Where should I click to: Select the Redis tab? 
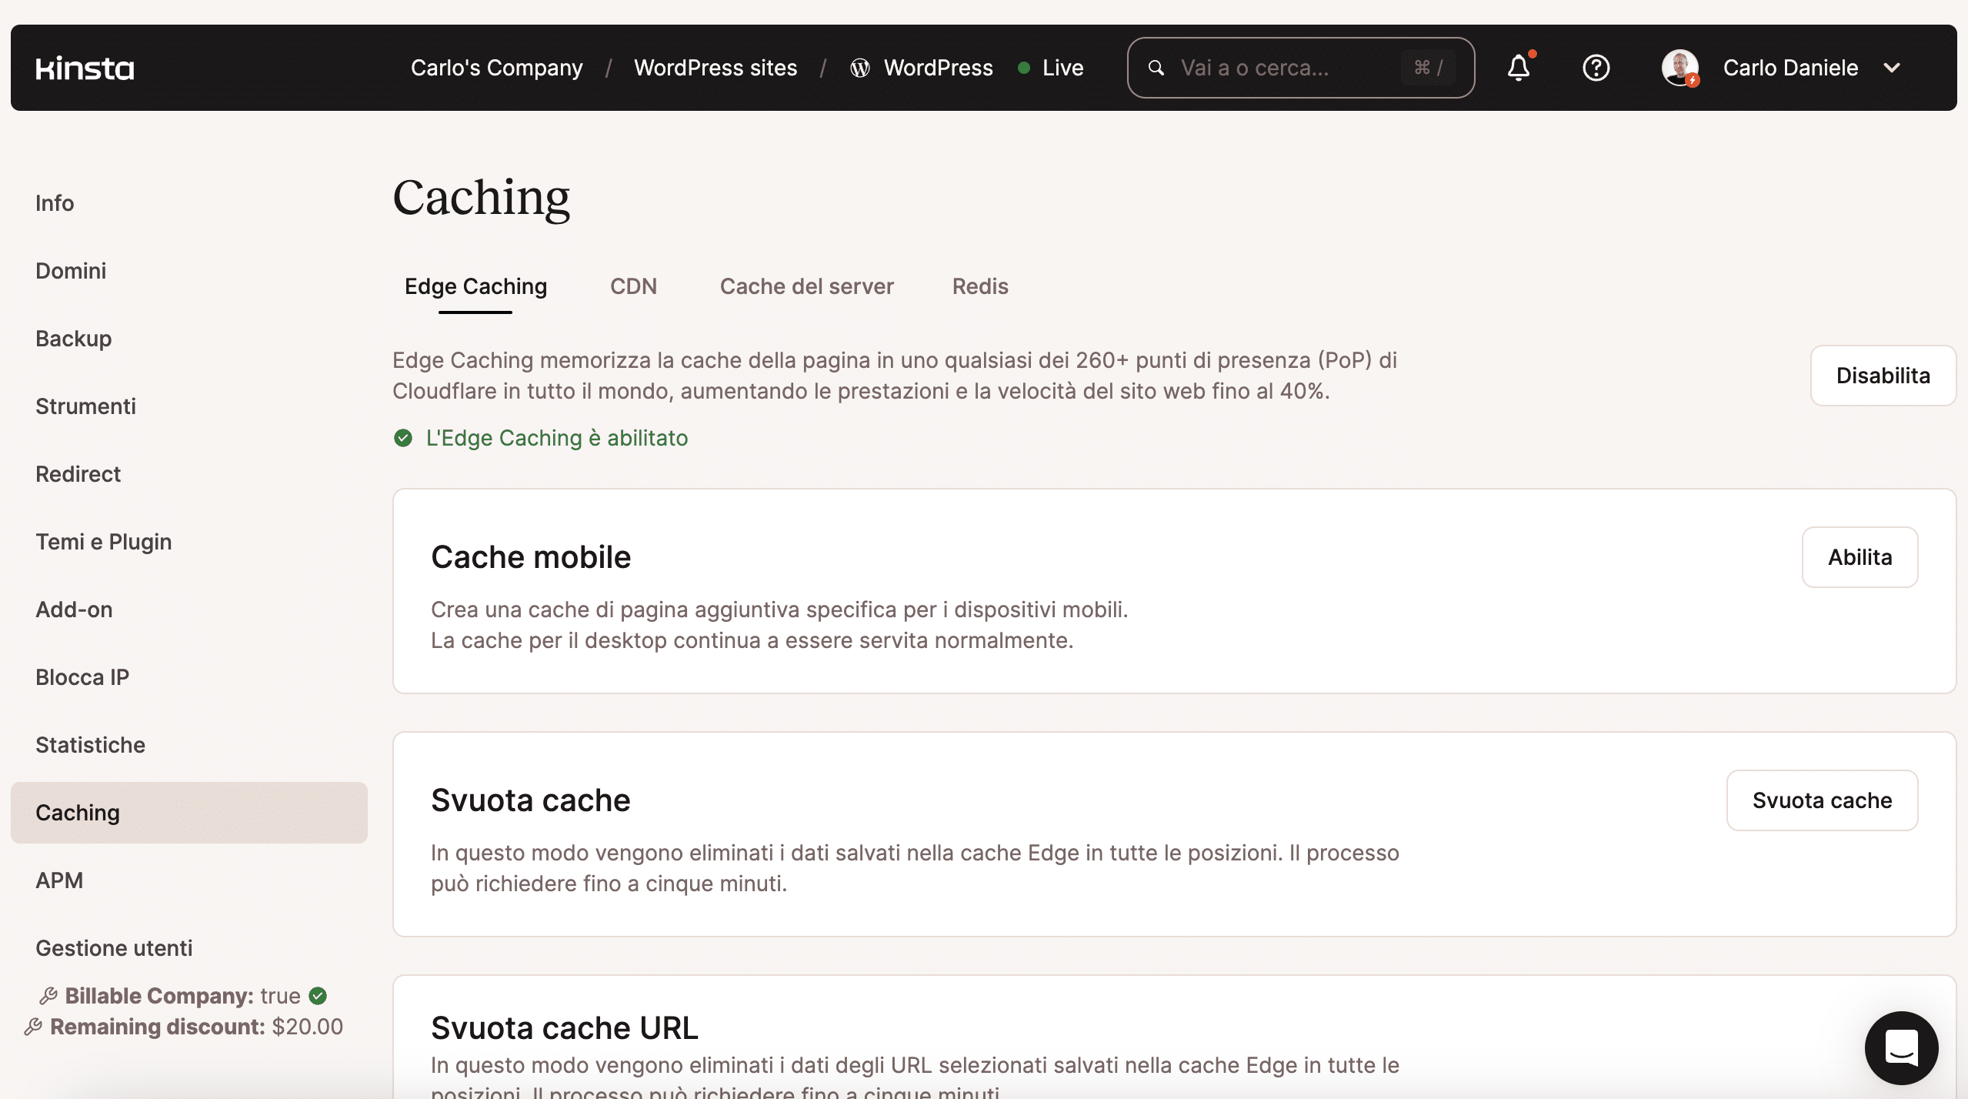pos(979,286)
